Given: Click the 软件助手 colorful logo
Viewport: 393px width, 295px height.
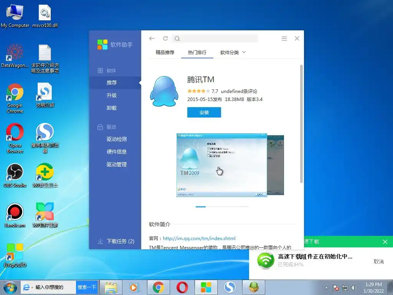Looking at the screenshot, I should coord(102,45).
